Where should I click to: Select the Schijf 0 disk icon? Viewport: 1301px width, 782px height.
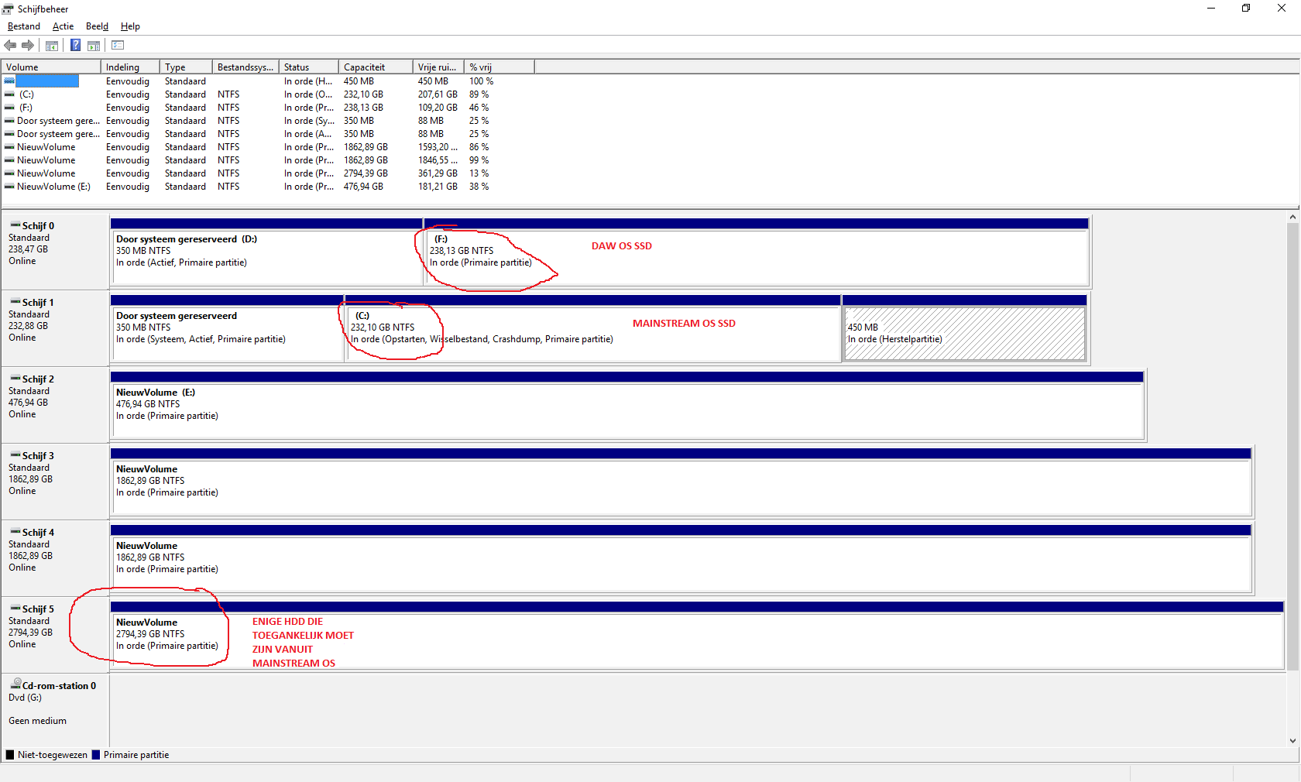tap(15, 225)
